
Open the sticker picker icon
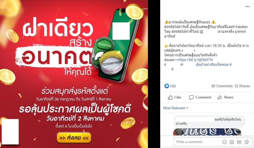tap(246, 142)
